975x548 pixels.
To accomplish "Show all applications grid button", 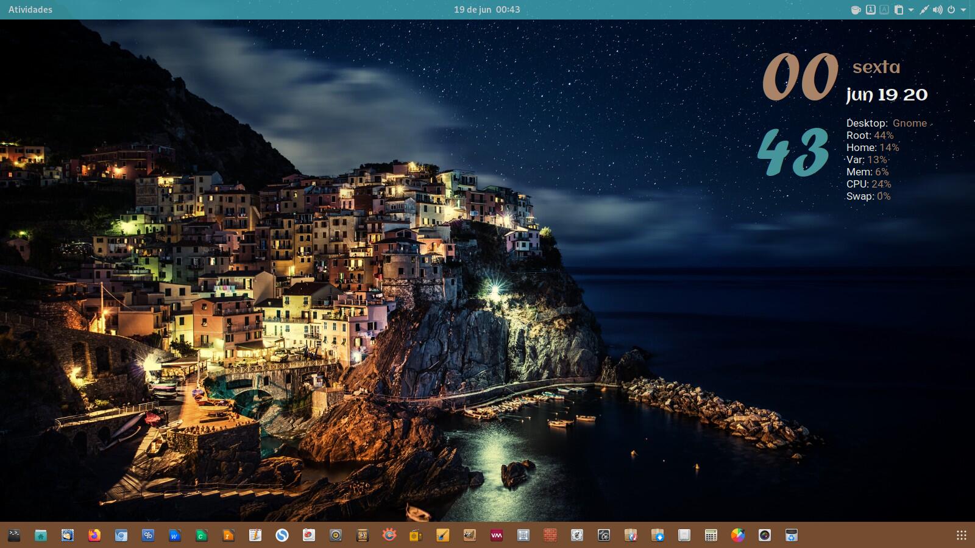I will [x=962, y=535].
